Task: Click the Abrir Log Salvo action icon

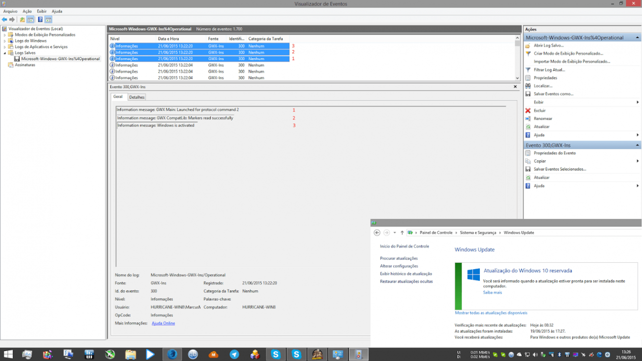Action: [x=528, y=45]
